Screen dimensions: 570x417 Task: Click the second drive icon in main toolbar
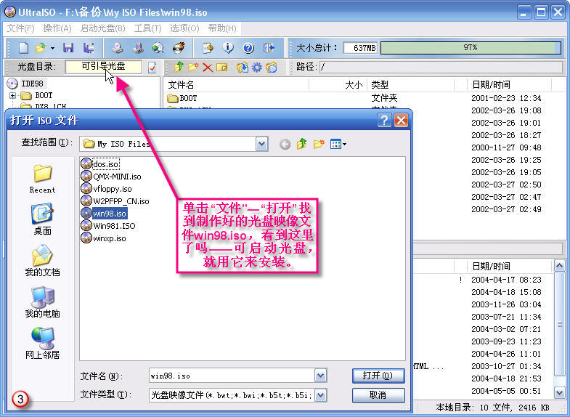pos(138,48)
